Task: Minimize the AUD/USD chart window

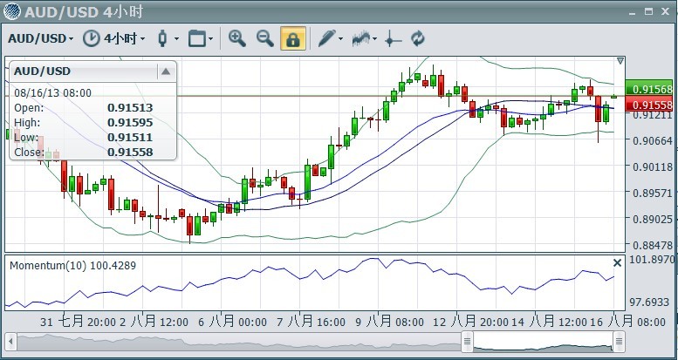Action: point(632,13)
